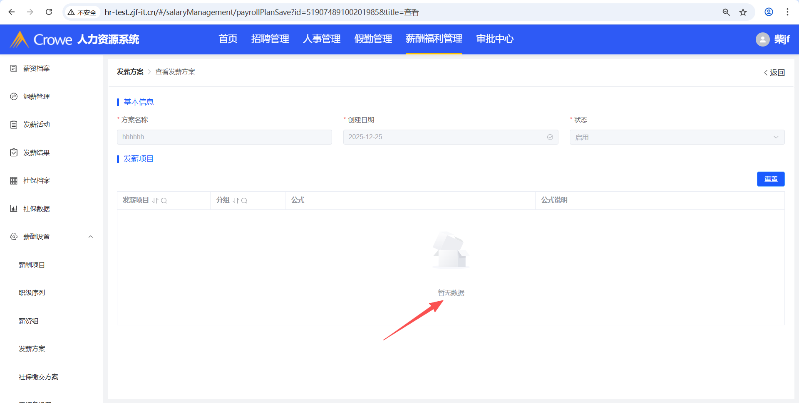799x403 pixels.
Task: Click the 社保数据 sidebar icon
Action: tap(14, 209)
